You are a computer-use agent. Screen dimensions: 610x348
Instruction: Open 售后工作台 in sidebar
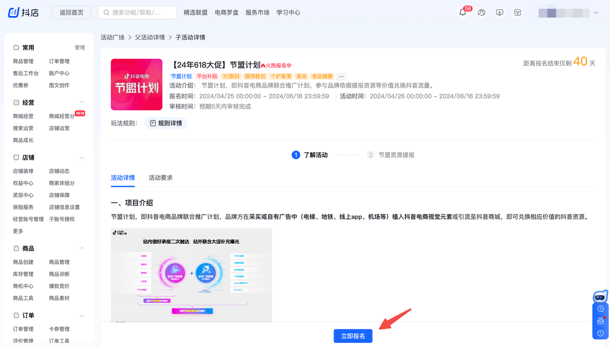[26, 73]
